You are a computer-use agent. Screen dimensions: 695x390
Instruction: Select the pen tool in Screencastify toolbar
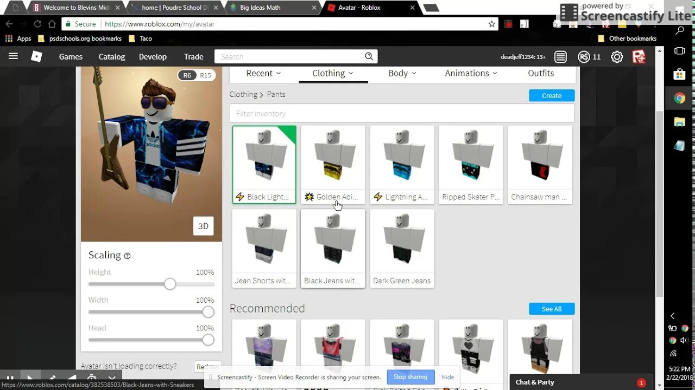coord(52,378)
